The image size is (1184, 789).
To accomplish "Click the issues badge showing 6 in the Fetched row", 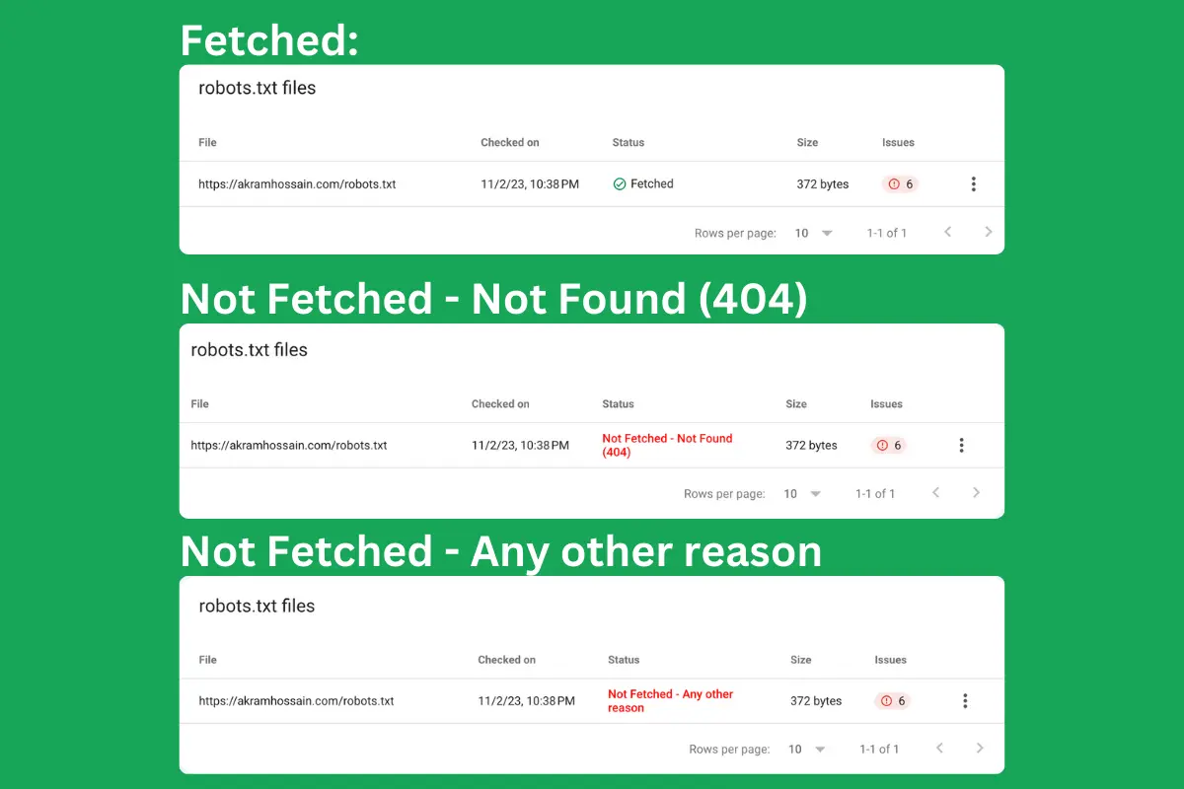I will coord(900,184).
